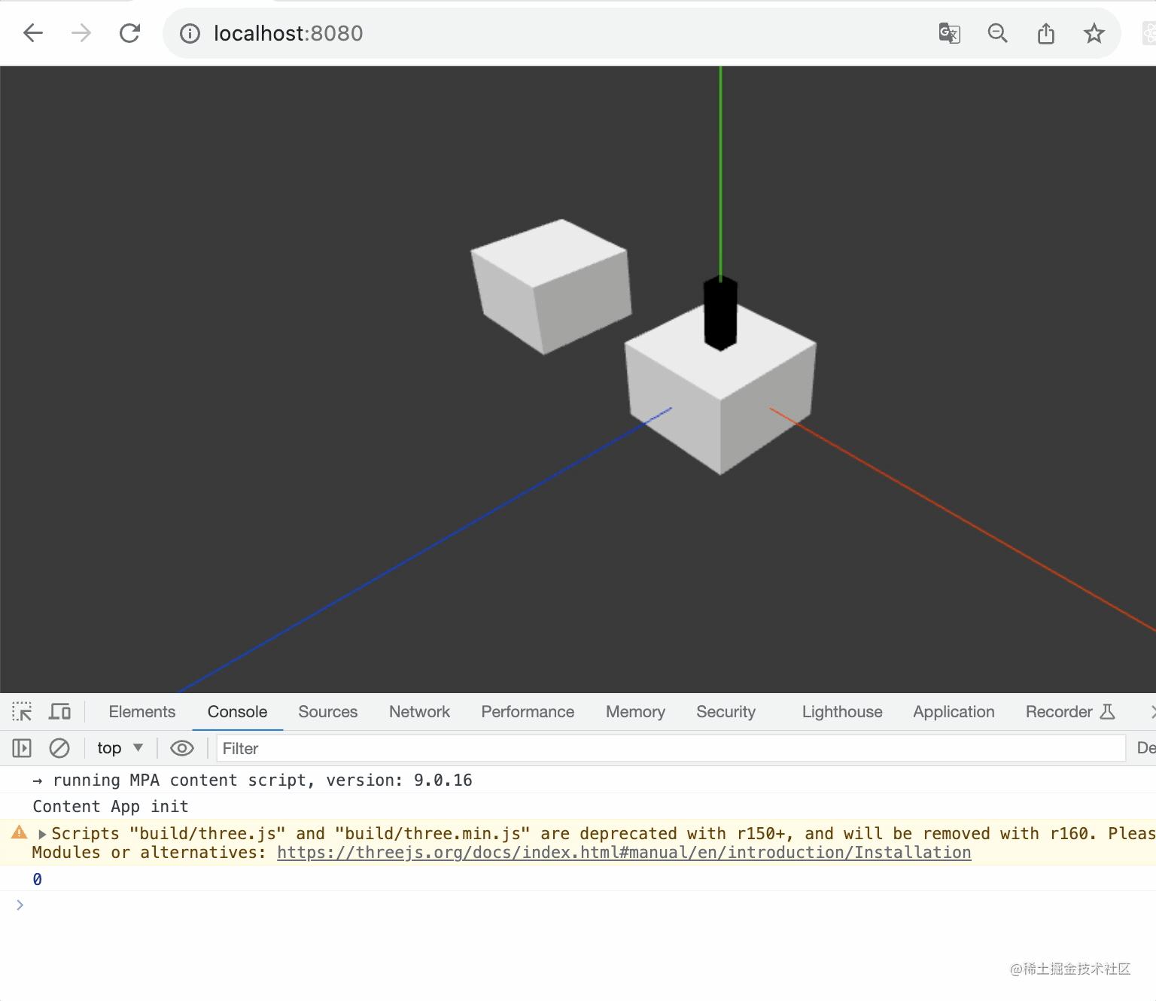Viewport: 1156px width, 1001px height.
Task: Go back to the previous page
Action: click(32, 33)
